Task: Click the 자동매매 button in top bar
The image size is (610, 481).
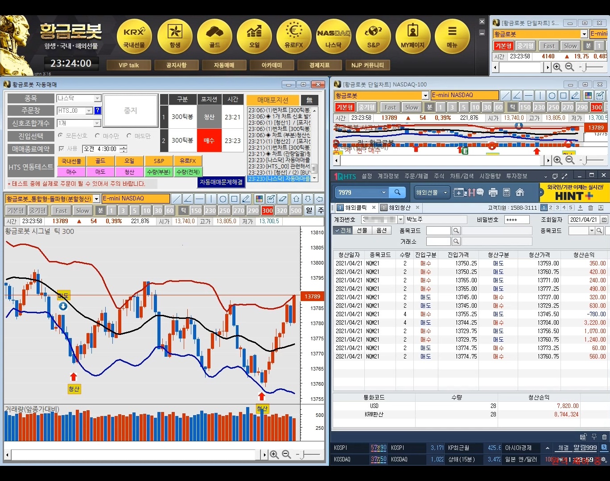Action: (224, 65)
